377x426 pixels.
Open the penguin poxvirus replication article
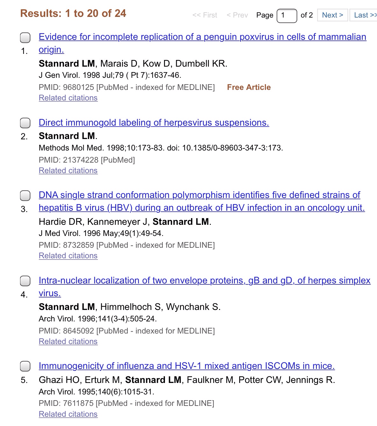[x=202, y=37]
